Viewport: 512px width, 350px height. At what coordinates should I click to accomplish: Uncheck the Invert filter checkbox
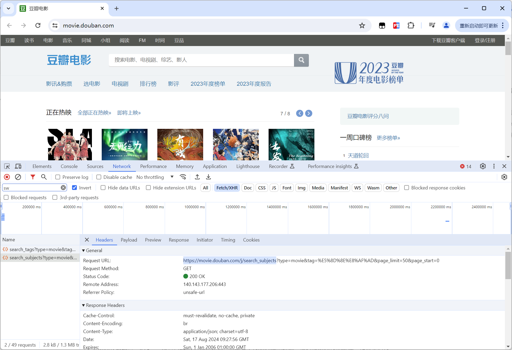(74, 188)
